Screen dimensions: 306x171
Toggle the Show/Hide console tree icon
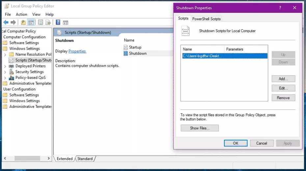31,22
